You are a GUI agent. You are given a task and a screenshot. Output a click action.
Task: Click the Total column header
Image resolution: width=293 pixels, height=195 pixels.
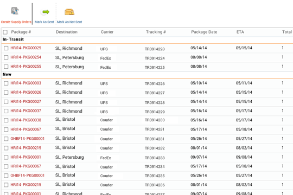click(287, 32)
